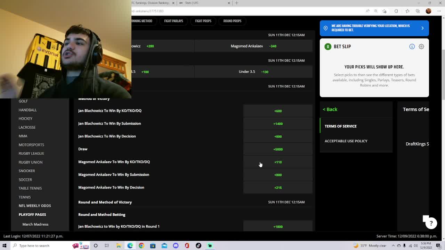Open the help question mark bubble
Viewport: 445px width, 250px height.
pos(431,223)
